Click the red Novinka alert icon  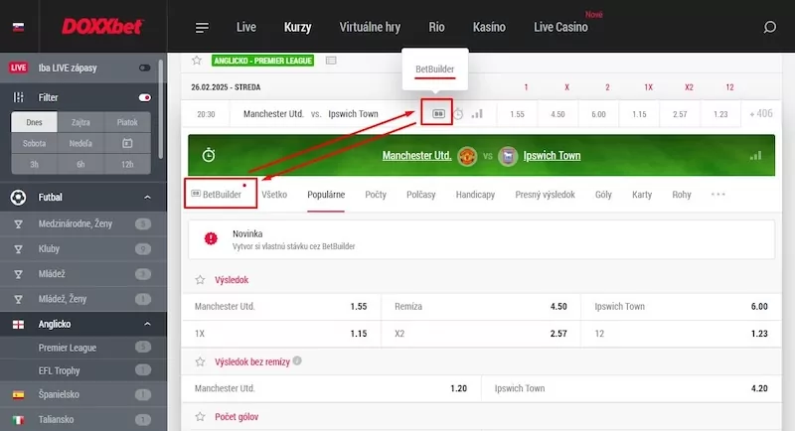pyautogui.click(x=211, y=238)
